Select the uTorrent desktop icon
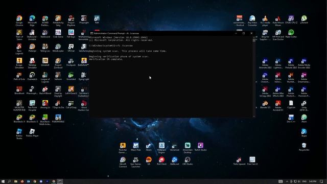Image resolution: width=327 pixels, height=184 pixels. click(x=304, y=19)
